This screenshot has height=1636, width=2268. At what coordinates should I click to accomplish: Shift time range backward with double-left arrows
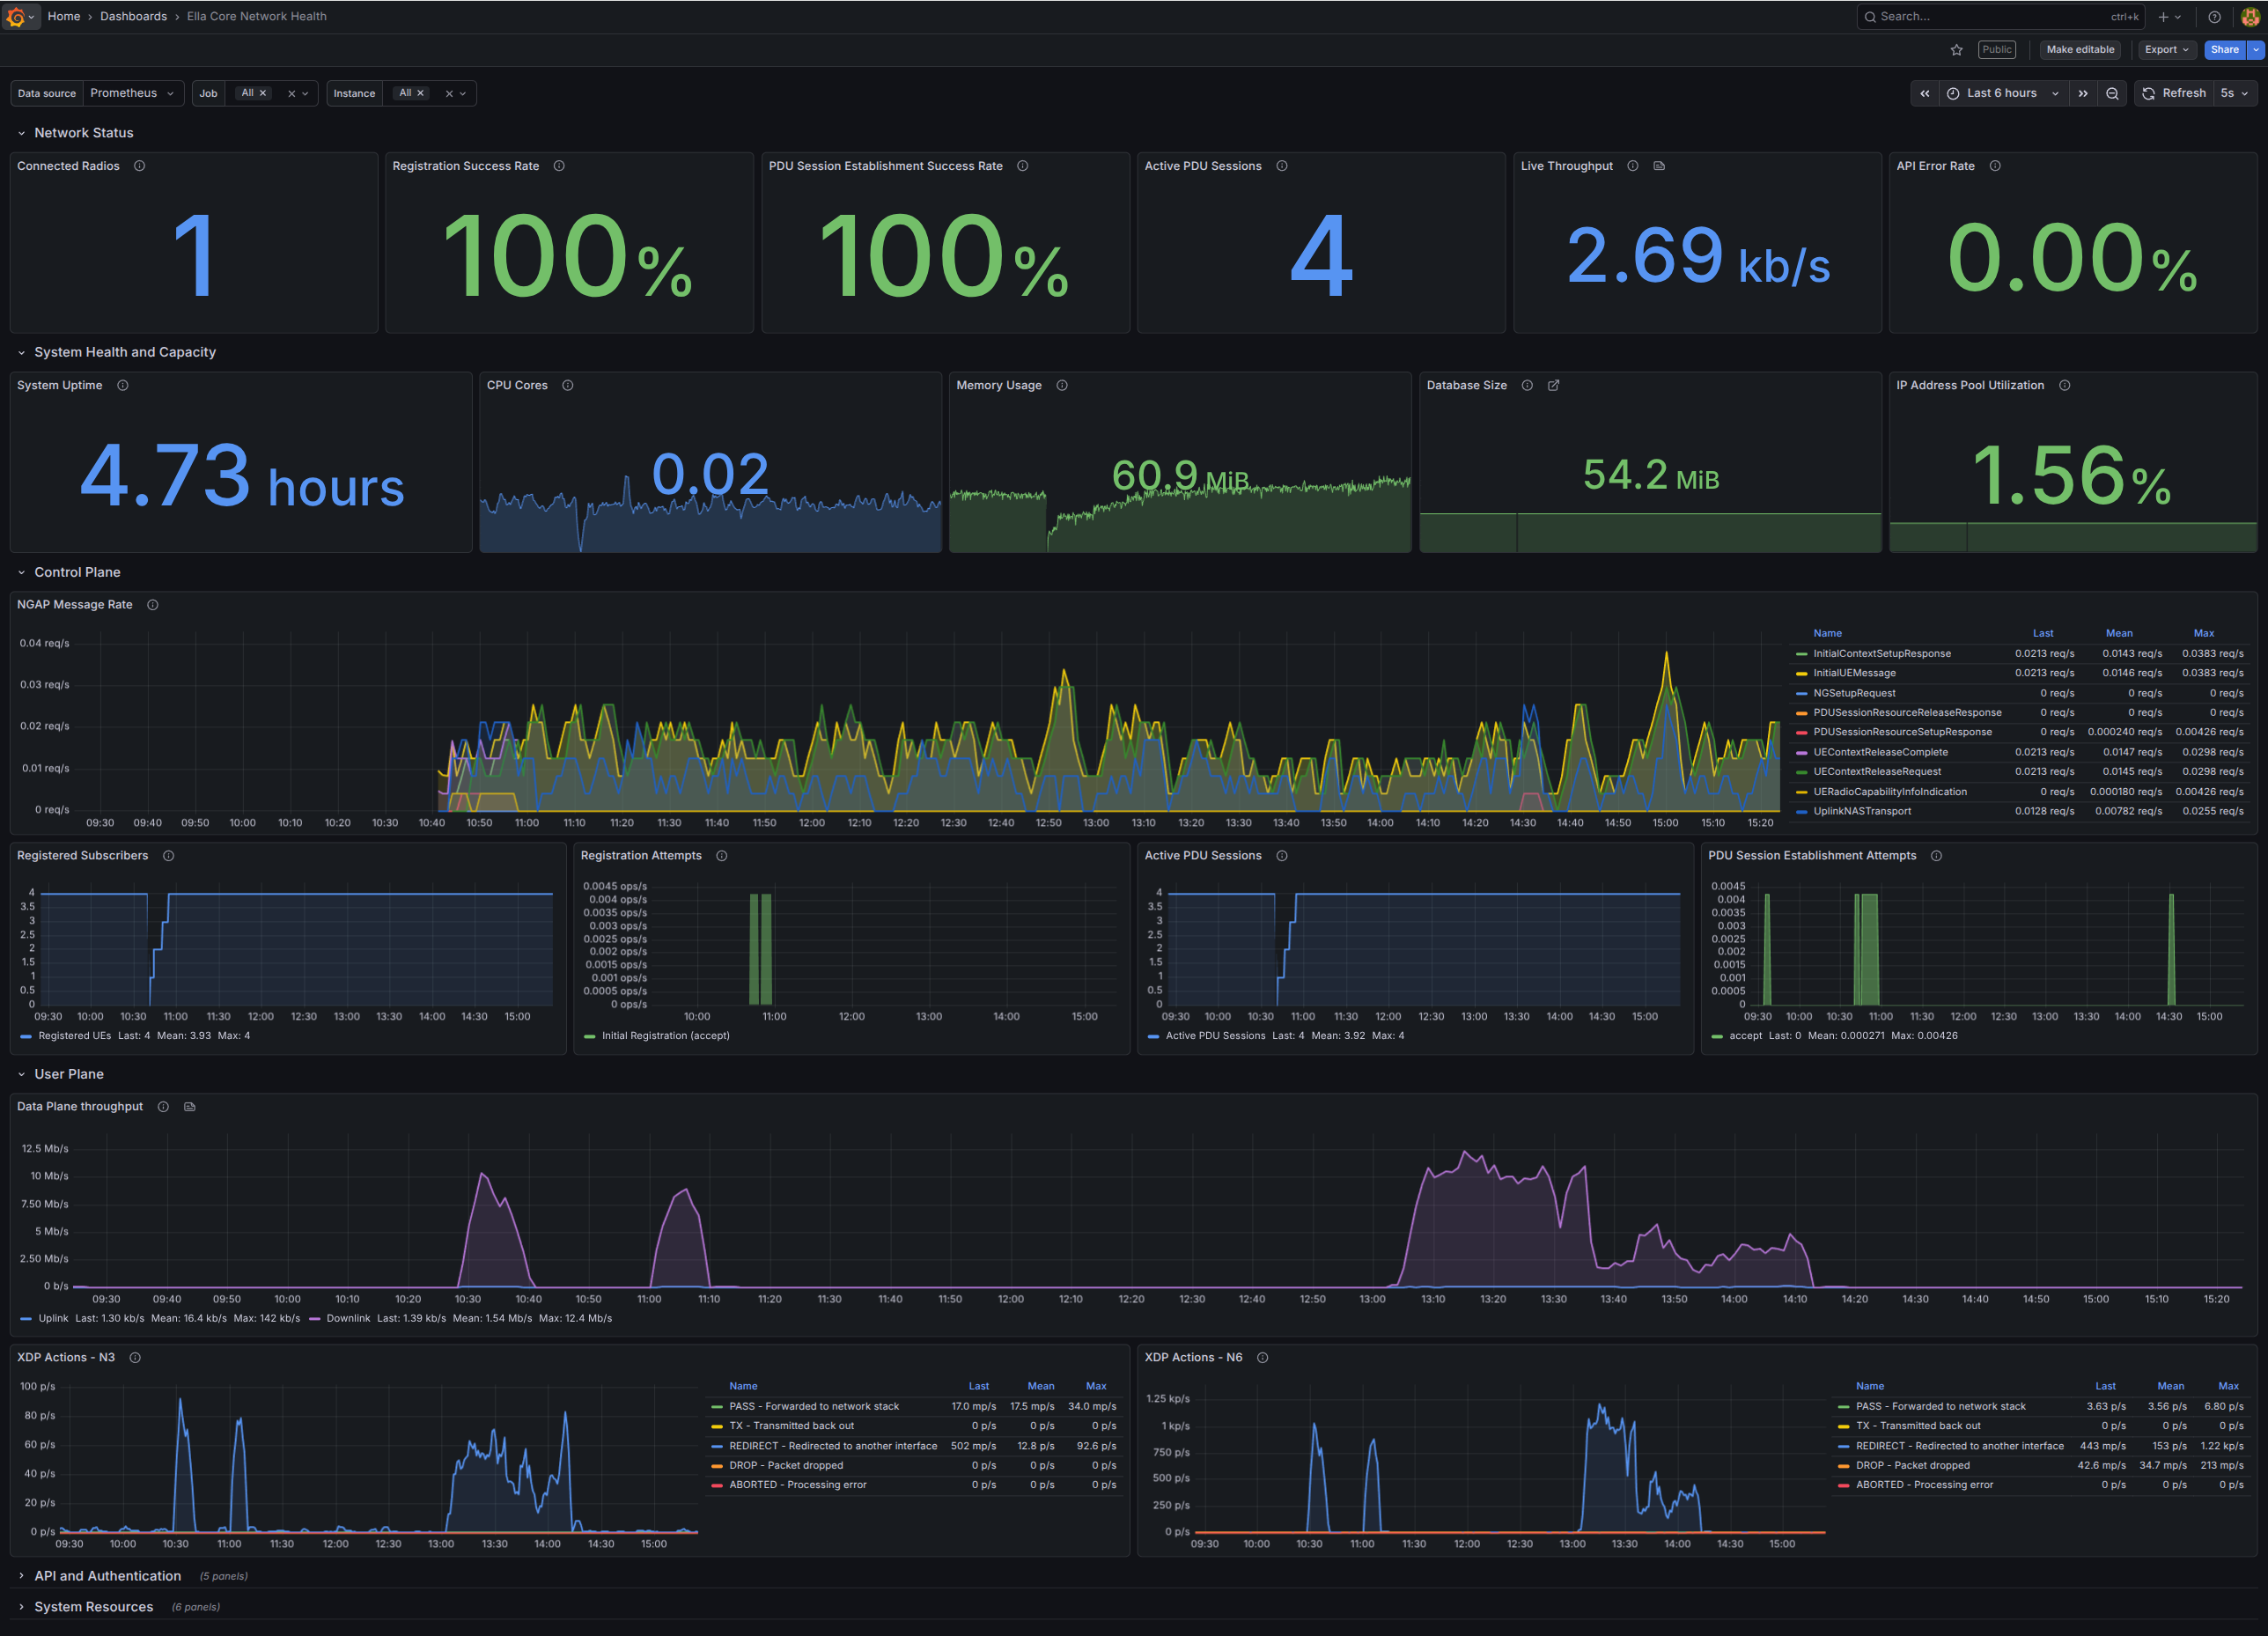[1924, 93]
